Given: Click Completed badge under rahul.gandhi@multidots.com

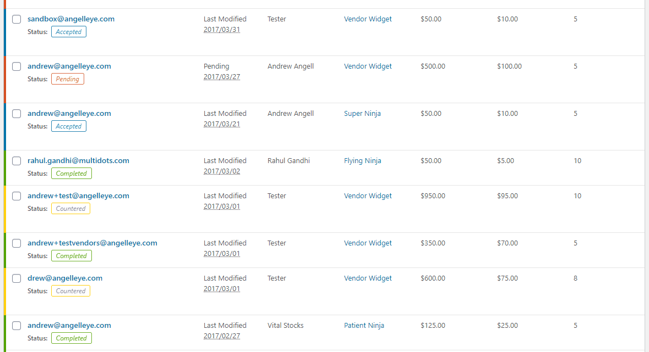Looking at the screenshot, I should 71,174.
